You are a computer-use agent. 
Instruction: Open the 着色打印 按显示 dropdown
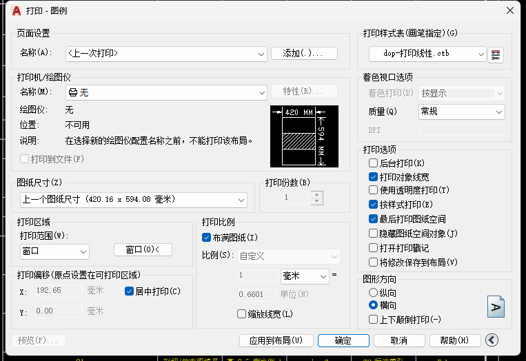(x=462, y=94)
